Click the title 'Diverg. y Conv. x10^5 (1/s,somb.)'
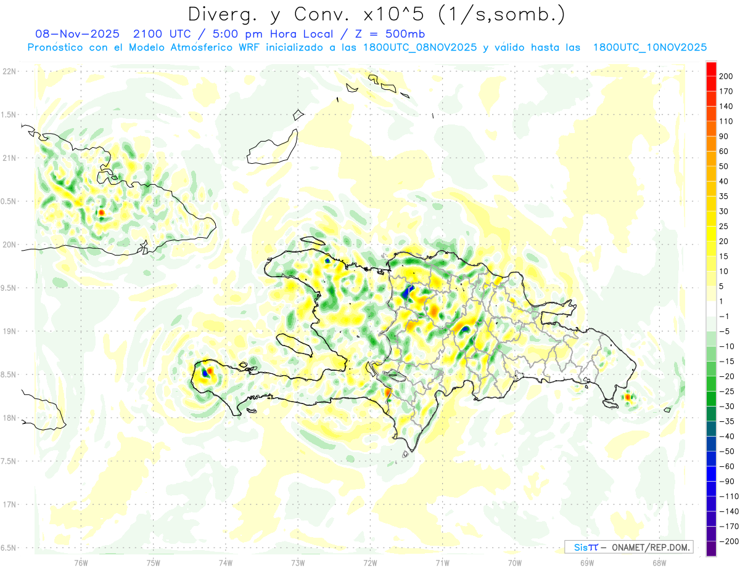740x571 pixels. click(376, 14)
